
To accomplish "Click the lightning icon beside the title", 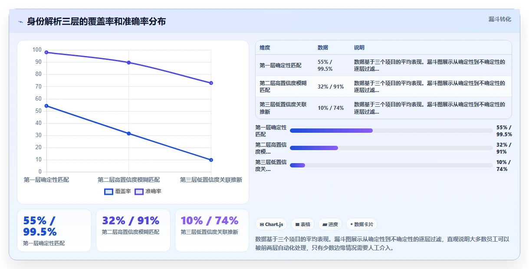I will pyautogui.click(x=20, y=22).
